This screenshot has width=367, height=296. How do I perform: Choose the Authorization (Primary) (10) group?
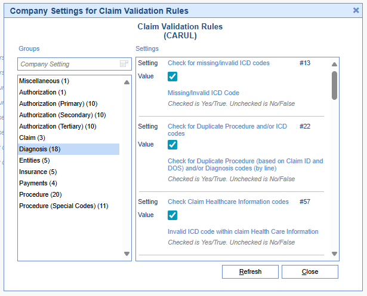(69, 103)
